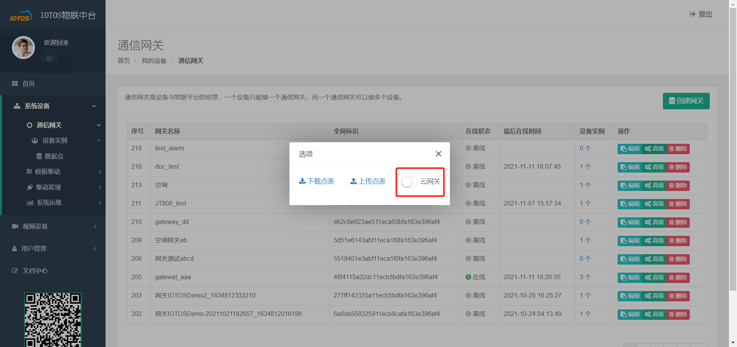Click the download icon beside 下载点表
Screen dimensions: 737x347
tap(302, 181)
